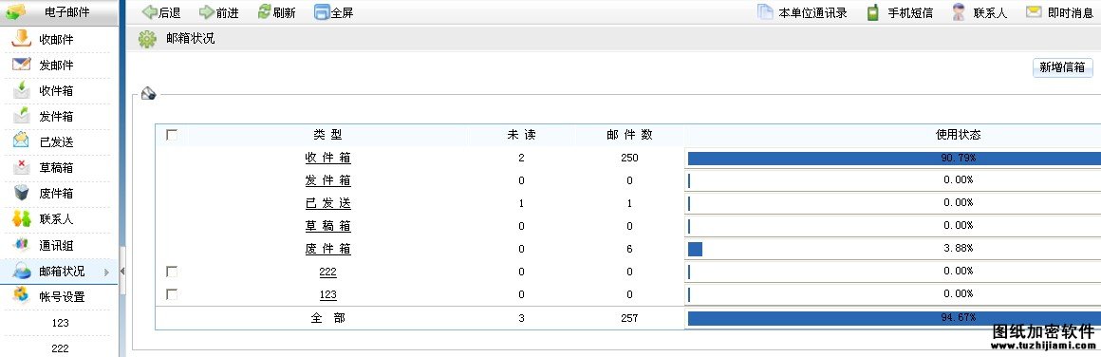Select the 123 account in sidebar
The image size is (1101, 357).
click(61, 323)
